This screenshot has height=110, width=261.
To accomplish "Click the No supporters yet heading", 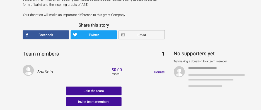I will 194,54.
